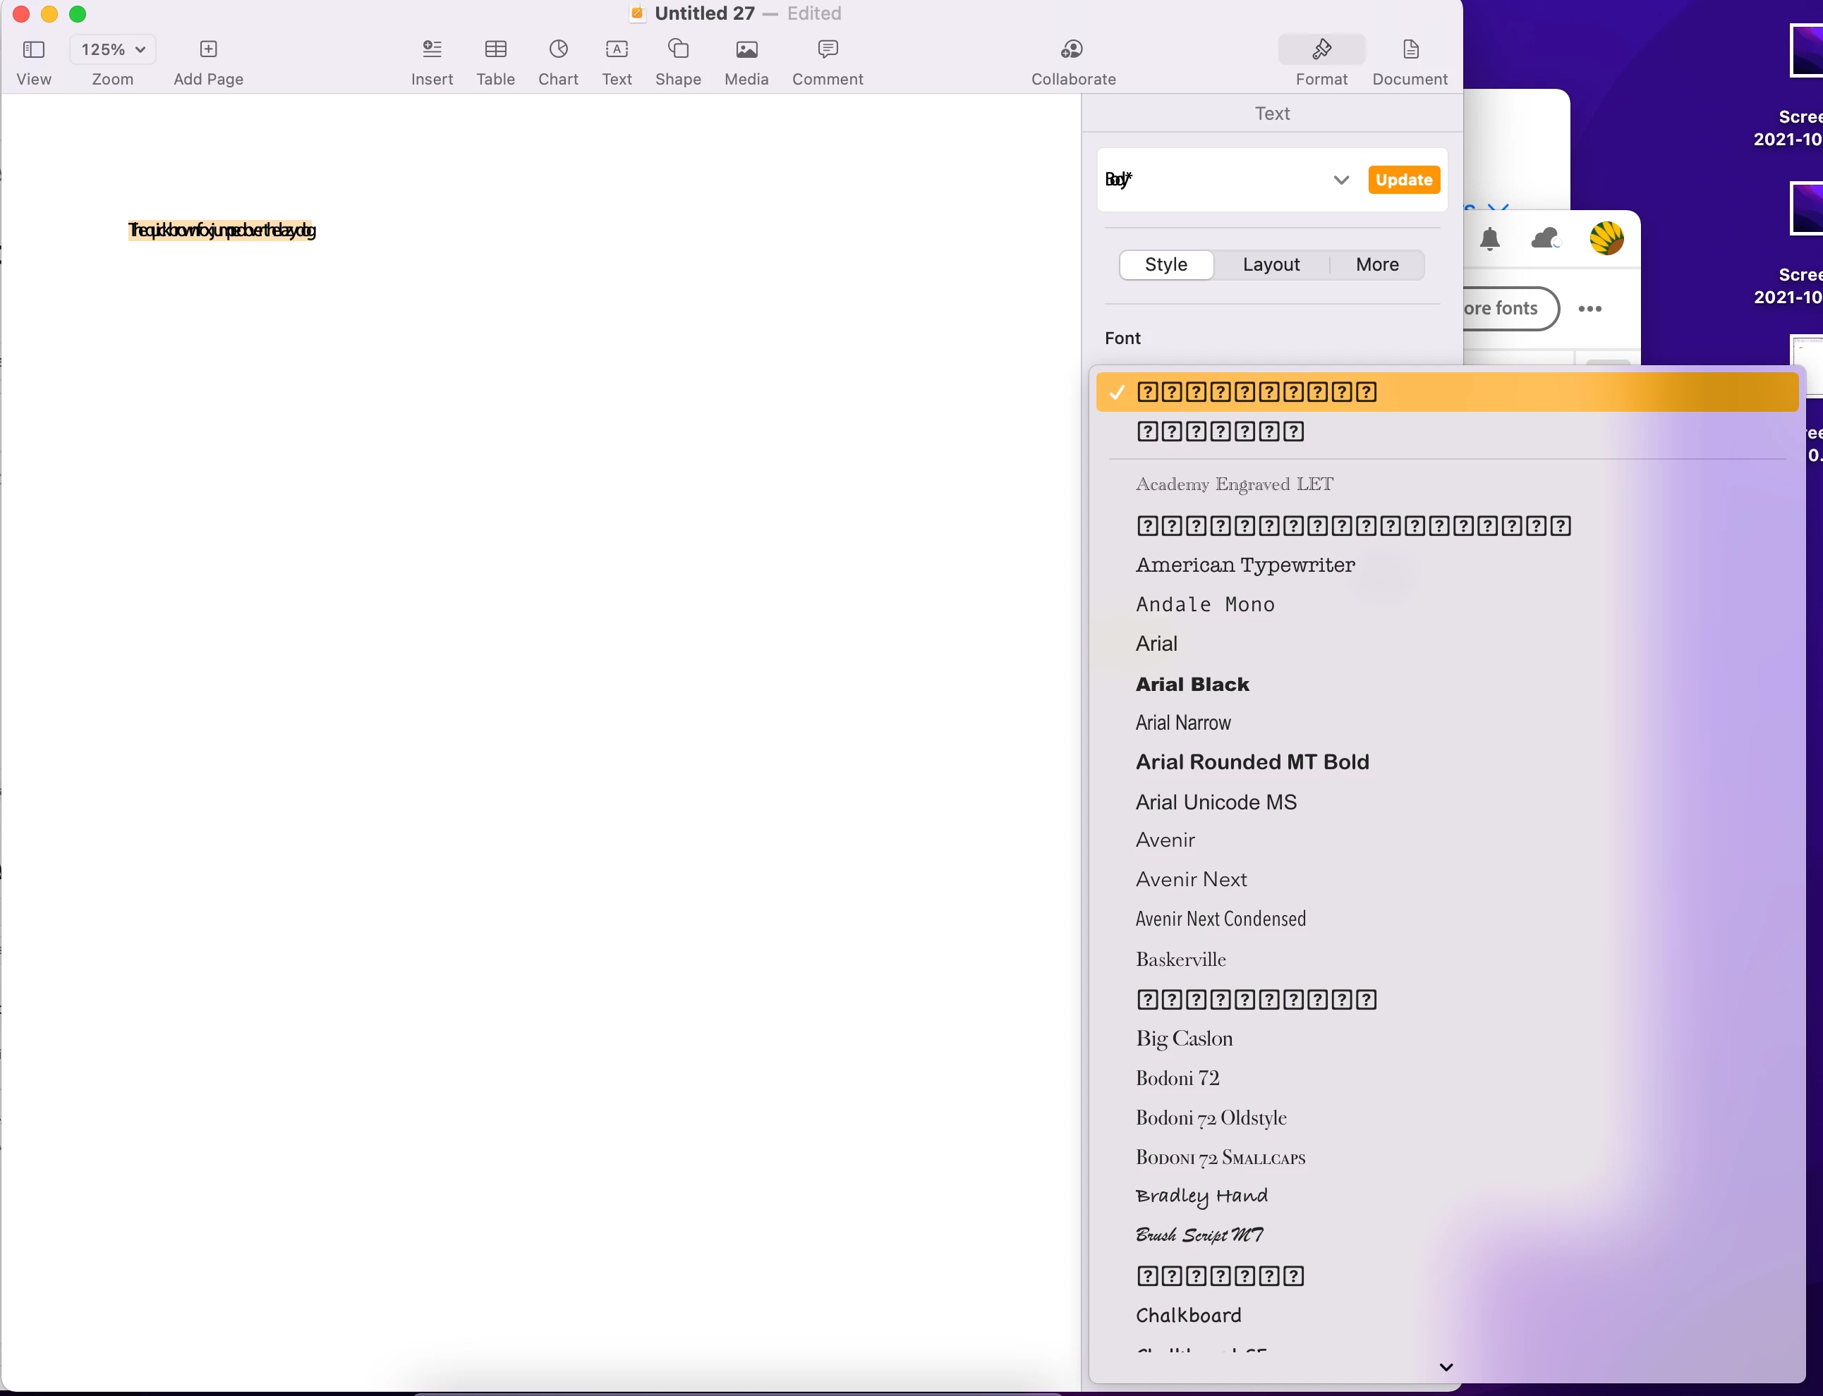The height and width of the screenshot is (1396, 1823).
Task: Click the Comment toolbar icon
Action: [x=827, y=50]
